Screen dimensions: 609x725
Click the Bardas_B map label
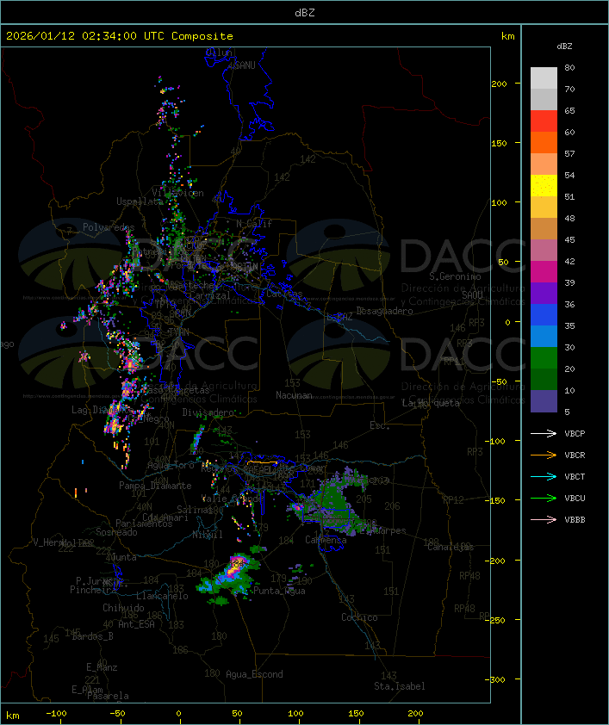point(92,636)
